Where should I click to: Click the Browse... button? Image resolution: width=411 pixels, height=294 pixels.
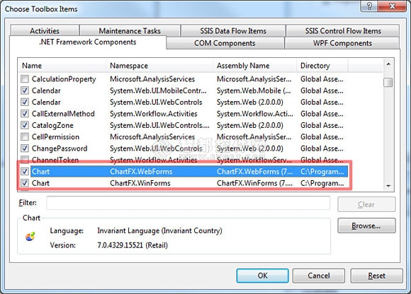point(366,225)
